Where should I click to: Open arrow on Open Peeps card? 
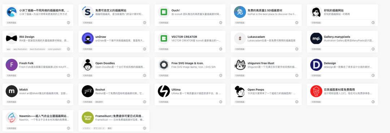(297, 102)
